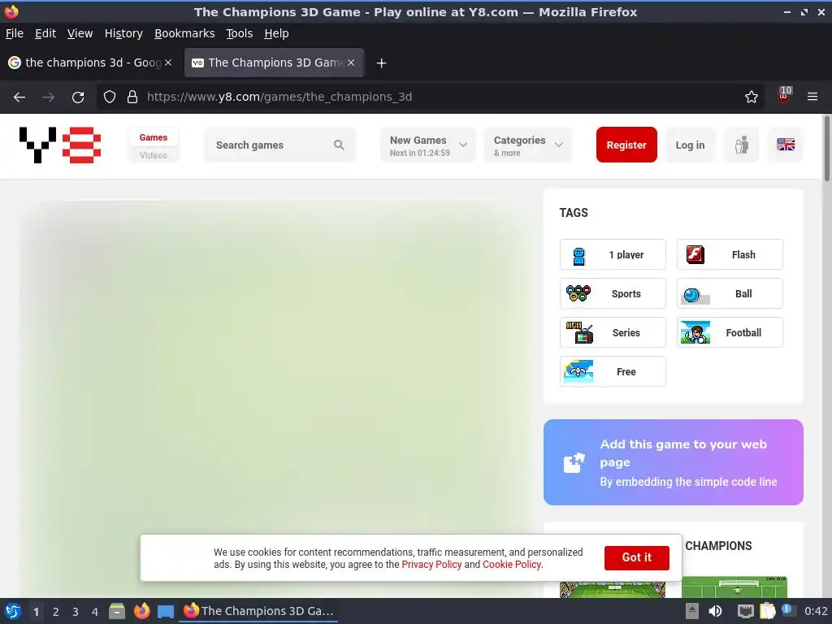Select the Ball tag
Image resolution: width=832 pixels, height=624 pixels.
(x=730, y=293)
